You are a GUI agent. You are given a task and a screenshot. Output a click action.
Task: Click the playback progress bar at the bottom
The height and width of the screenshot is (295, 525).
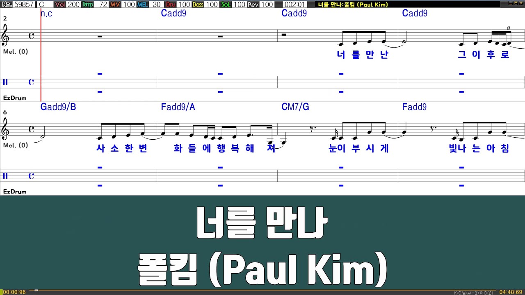coord(262,290)
